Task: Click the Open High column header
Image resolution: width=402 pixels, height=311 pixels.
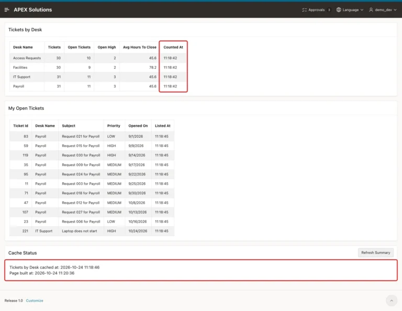Action: pyautogui.click(x=107, y=47)
